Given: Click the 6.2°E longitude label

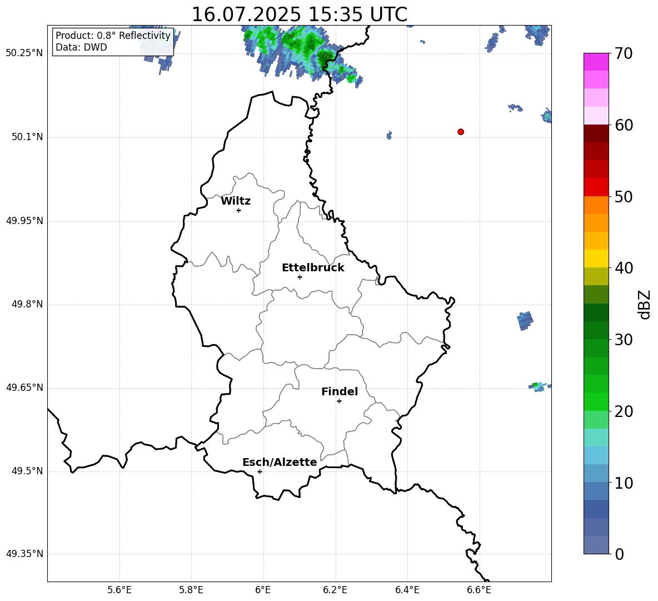Looking at the screenshot, I should pyautogui.click(x=335, y=590).
